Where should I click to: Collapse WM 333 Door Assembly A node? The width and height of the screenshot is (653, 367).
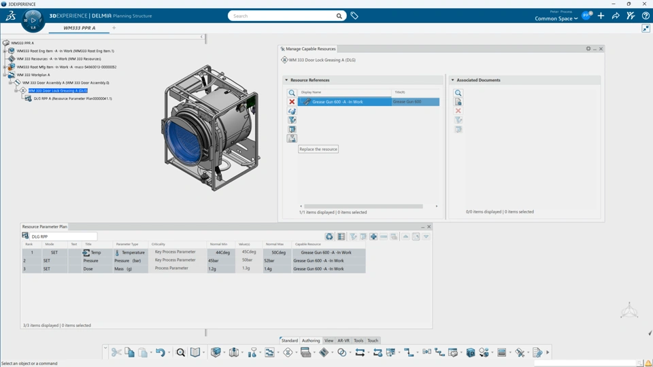(10, 83)
